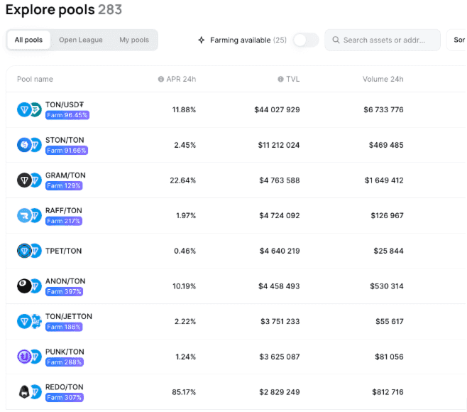This screenshot has width=467, height=412.
Task: Click the $812 716 volume value
Action: click(x=388, y=391)
